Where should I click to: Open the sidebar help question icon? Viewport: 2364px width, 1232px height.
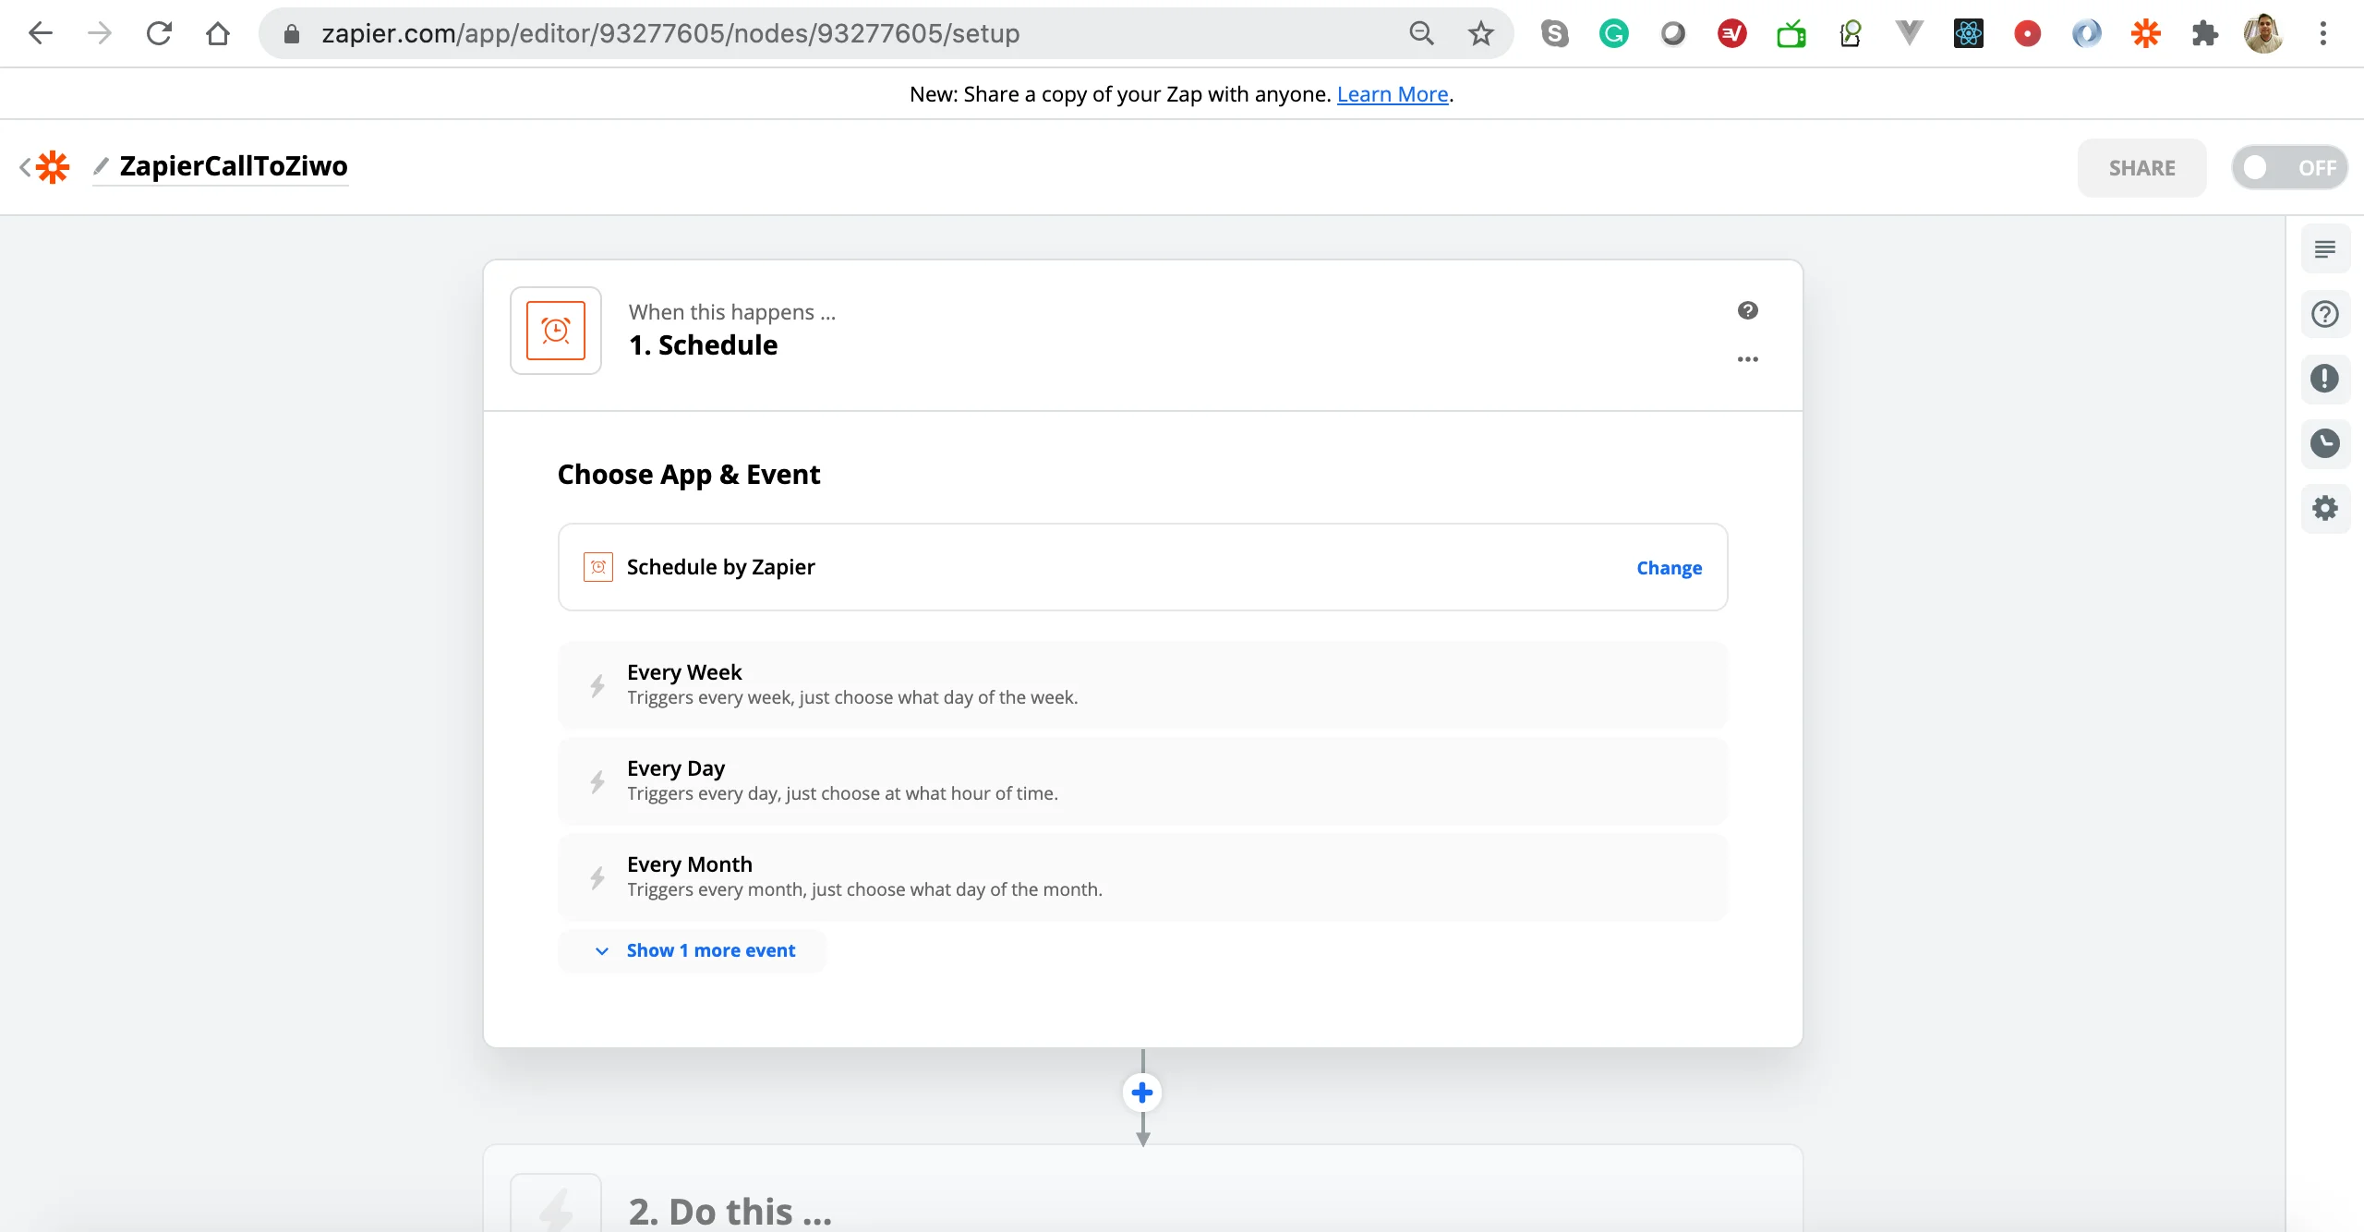coord(2325,314)
